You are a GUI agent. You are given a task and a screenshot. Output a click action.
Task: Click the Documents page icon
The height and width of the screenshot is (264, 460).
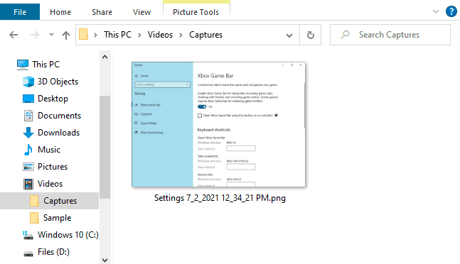[x=28, y=116]
